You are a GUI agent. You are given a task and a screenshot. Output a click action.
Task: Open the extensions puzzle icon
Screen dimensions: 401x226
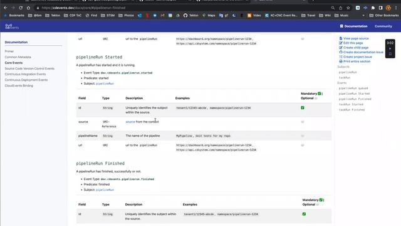point(373,8)
